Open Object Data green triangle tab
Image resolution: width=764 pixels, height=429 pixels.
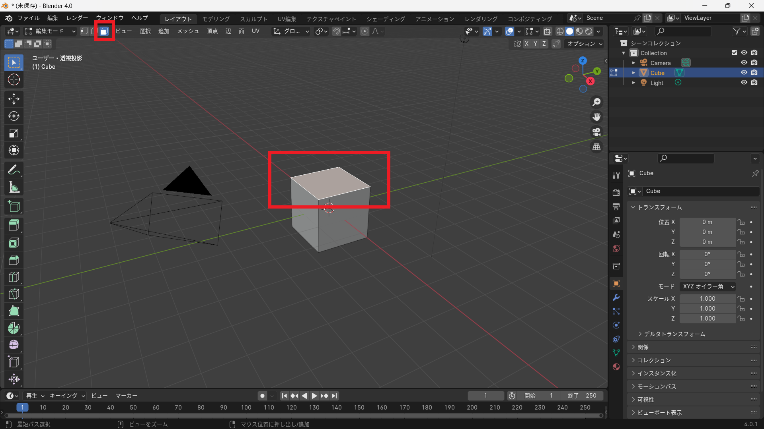(616, 353)
